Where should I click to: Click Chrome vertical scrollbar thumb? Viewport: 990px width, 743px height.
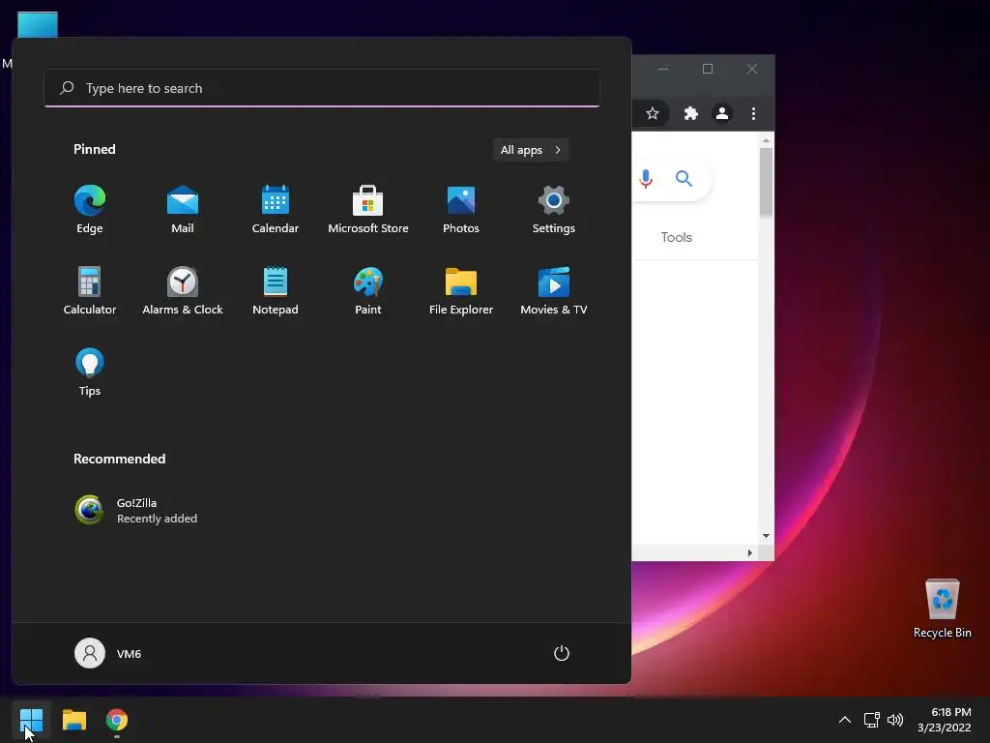coord(766,182)
